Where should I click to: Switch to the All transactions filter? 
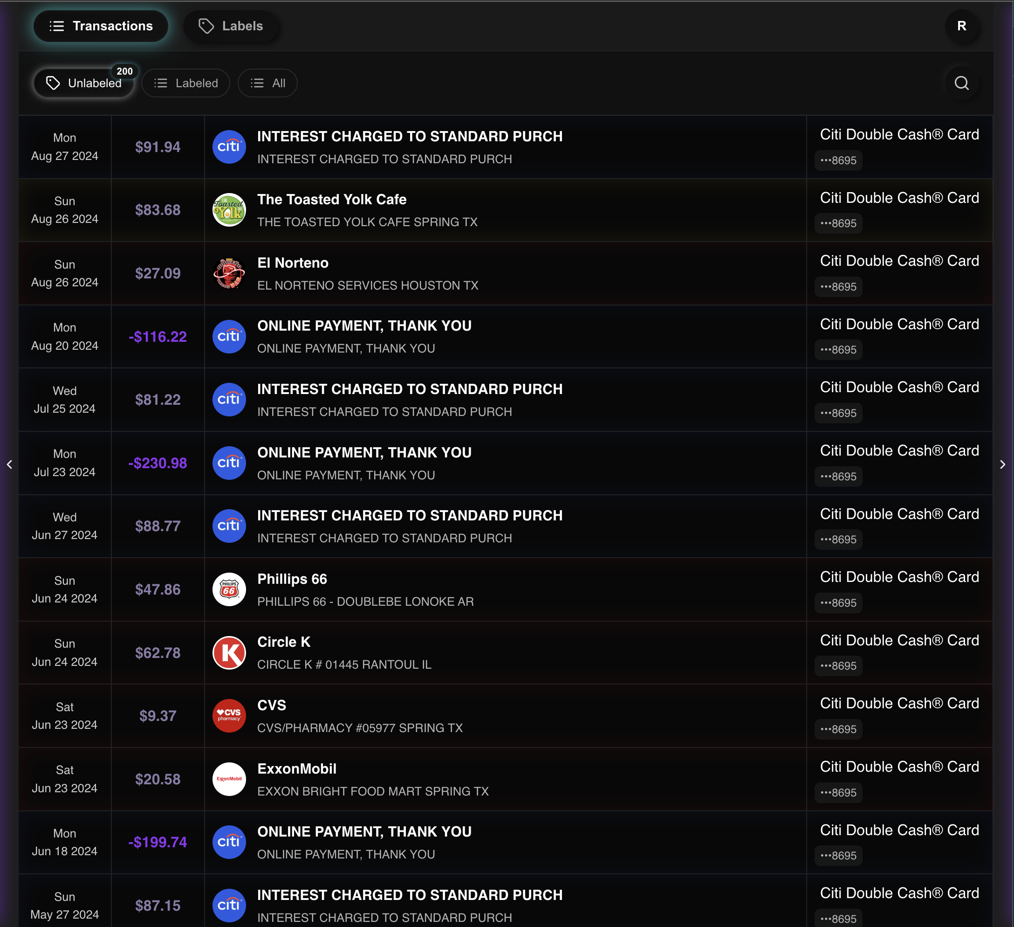coord(267,83)
